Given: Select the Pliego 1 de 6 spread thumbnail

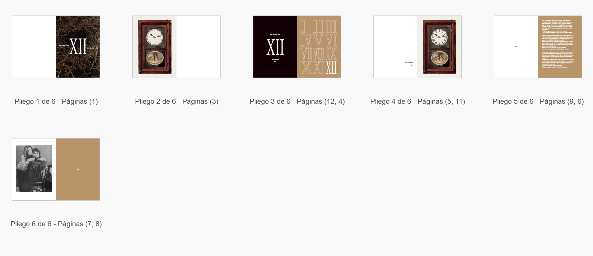Looking at the screenshot, I should point(56,47).
